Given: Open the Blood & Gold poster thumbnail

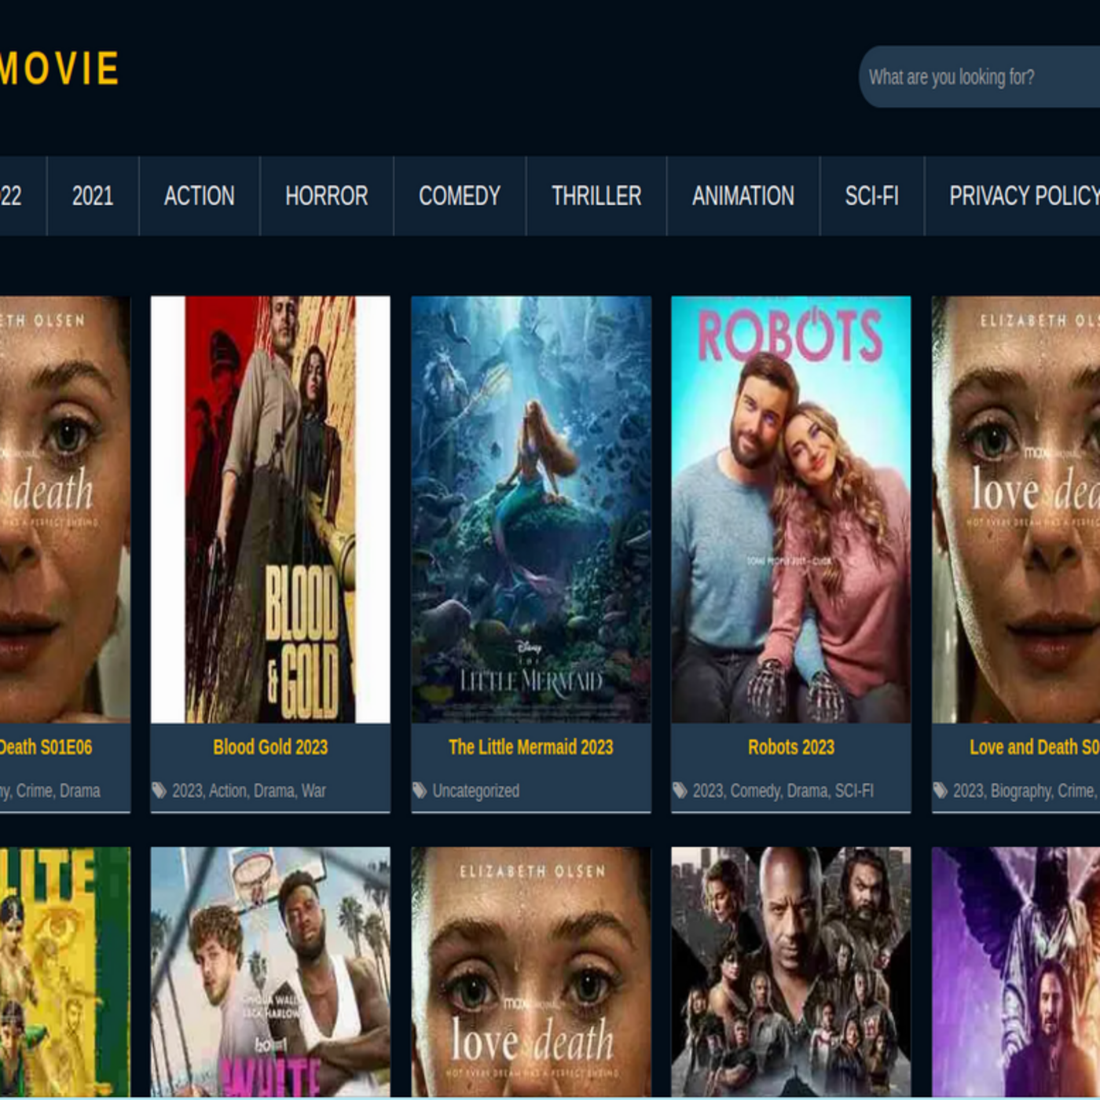Looking at the screenshot, I should [x=270, y=509].
